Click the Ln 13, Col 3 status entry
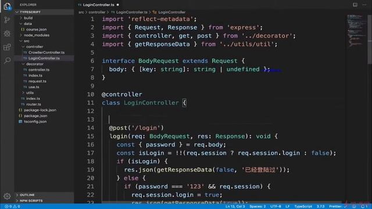 [235, 207]
